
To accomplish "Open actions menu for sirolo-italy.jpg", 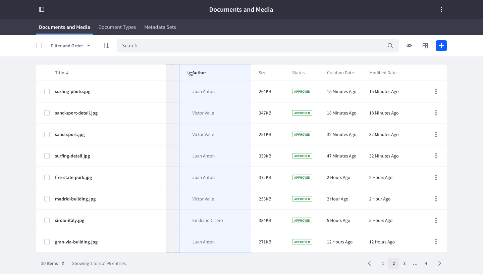I will [x=436, y=220].
